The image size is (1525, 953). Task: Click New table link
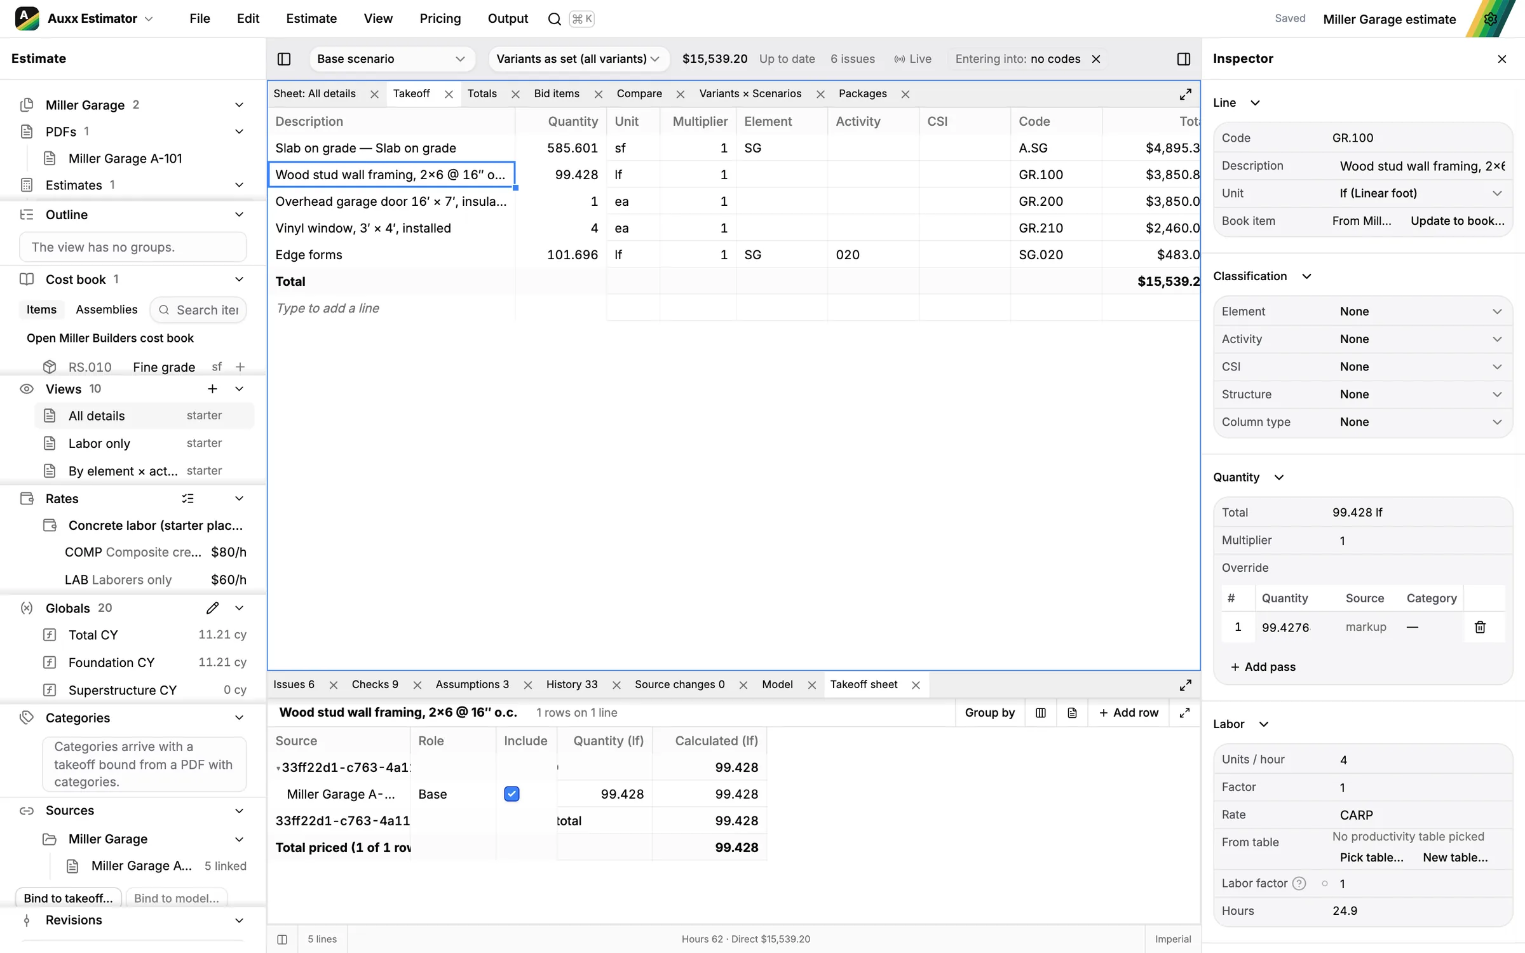pyautogui.click(x=1455, y=858)
